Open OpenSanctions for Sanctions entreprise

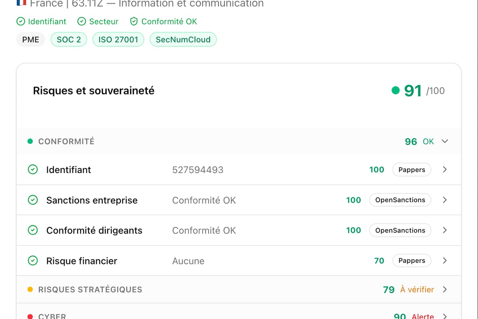pyautogui.click(x=400, y=200)
